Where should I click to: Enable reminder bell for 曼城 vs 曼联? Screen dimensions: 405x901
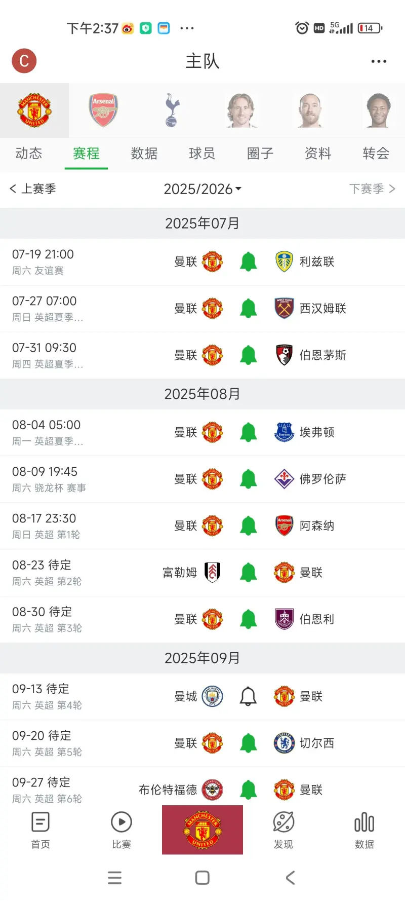[248, 697]
